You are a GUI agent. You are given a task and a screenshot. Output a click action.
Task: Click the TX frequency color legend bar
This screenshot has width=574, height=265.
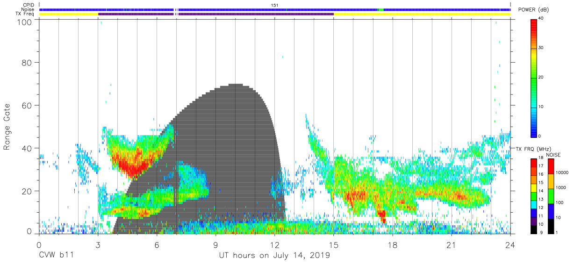pos(534,196)
